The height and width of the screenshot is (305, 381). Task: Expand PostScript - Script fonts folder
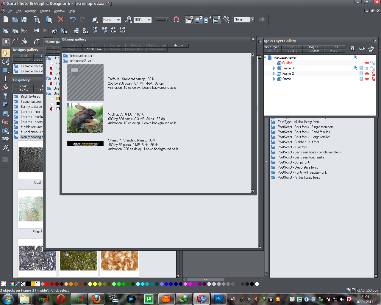[273, 162]
